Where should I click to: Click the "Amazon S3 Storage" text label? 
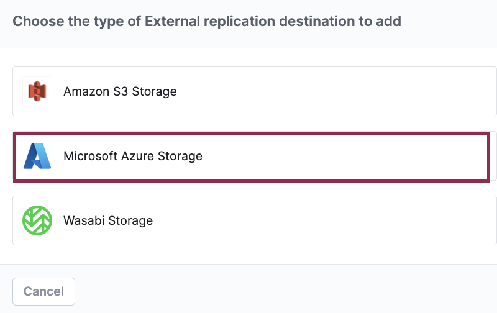click(120, 92)
